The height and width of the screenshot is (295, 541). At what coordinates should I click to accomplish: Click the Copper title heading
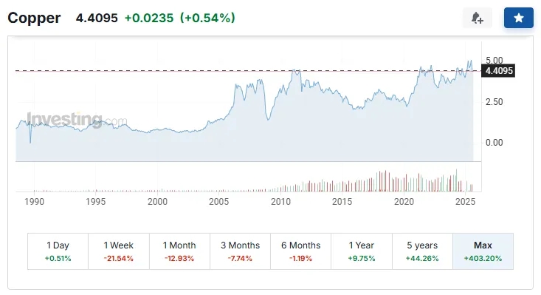[x=34, y=18]
